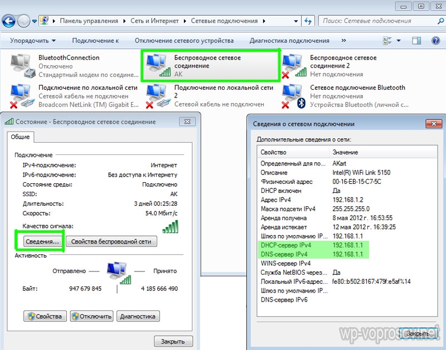The image size is (446, 350).
Task: Choose 'Диагностика подключения' in toolbar
Action: 289,41
